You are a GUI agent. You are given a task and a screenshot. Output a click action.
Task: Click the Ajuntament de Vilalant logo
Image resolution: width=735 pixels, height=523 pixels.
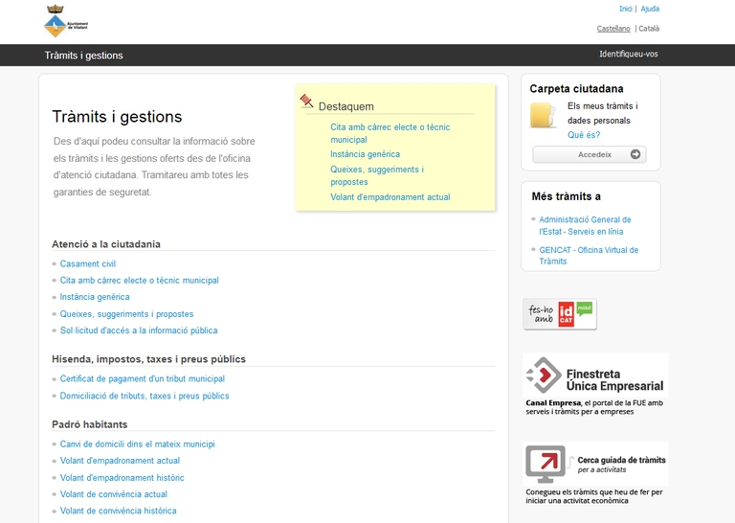(x=66, y=22)
